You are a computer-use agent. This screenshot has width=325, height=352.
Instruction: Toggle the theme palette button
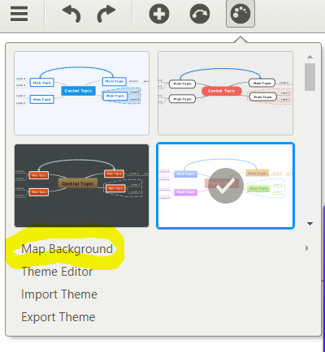240,14
